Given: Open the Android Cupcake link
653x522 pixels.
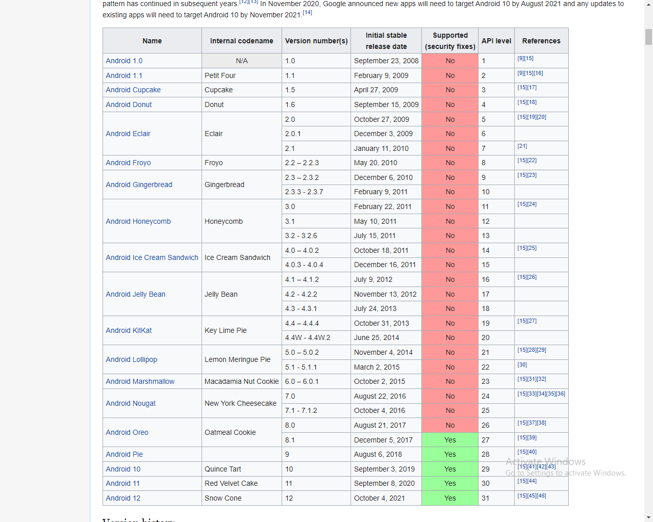Looking at the screenshot, I should point(133,90).
